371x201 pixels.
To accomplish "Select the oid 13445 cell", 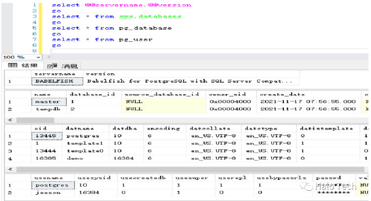I will pyautogui.click(x=47, y=136).
